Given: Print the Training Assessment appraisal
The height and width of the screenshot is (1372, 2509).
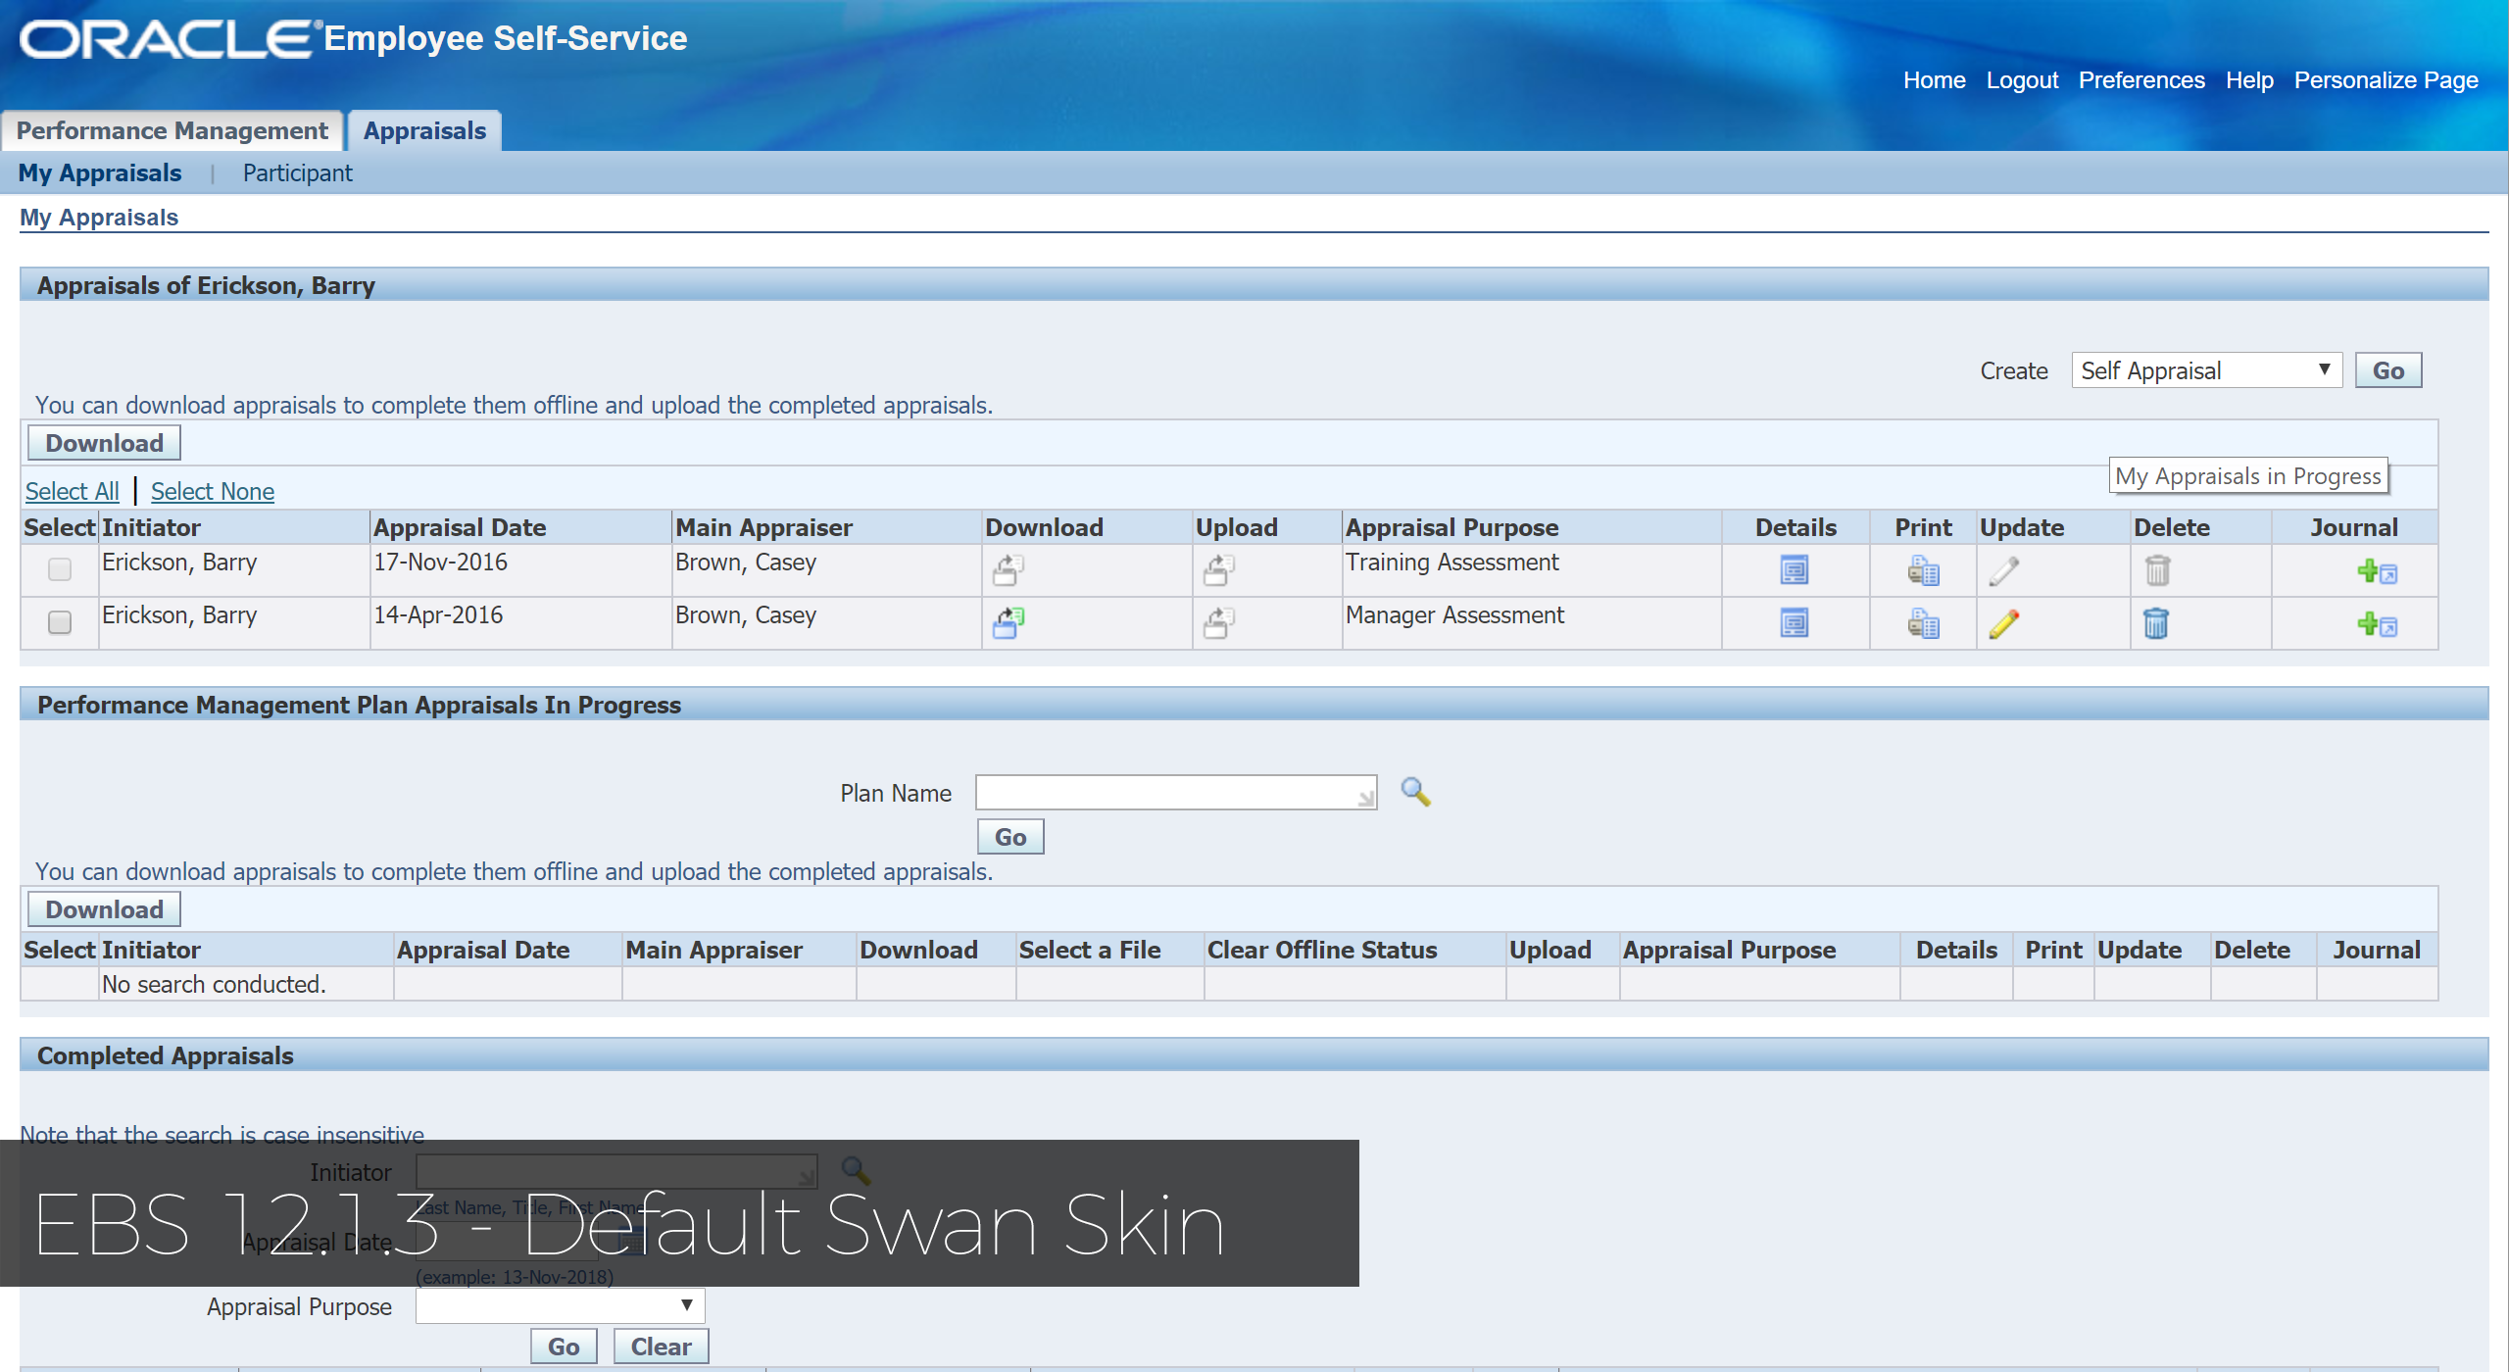Looking at the screenshot, I should coord(1923,570).
